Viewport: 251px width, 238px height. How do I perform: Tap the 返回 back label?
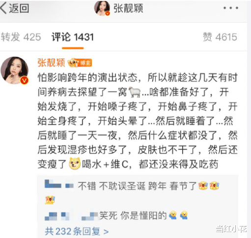[19, 8]
